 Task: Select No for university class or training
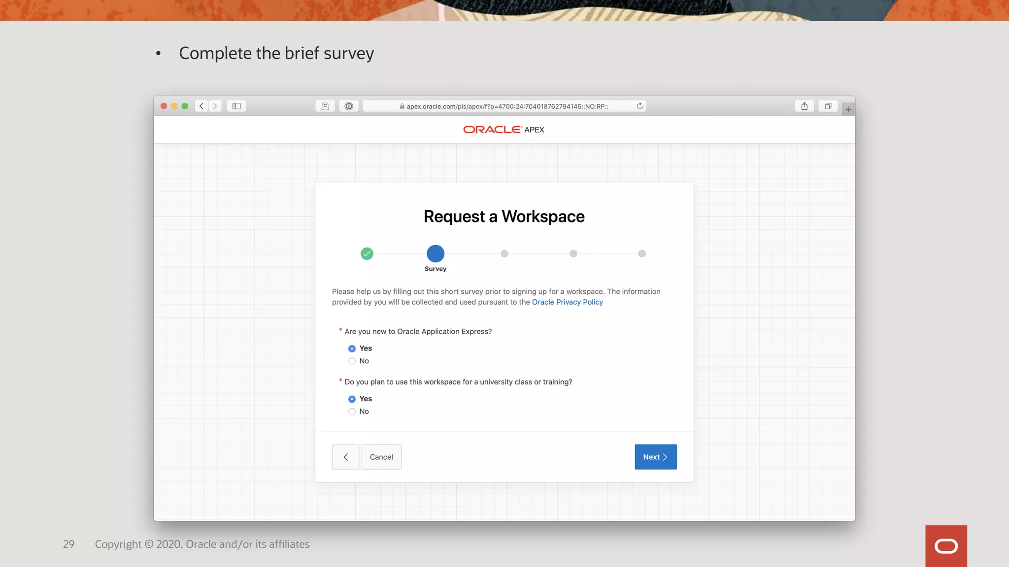pos(352,412)
